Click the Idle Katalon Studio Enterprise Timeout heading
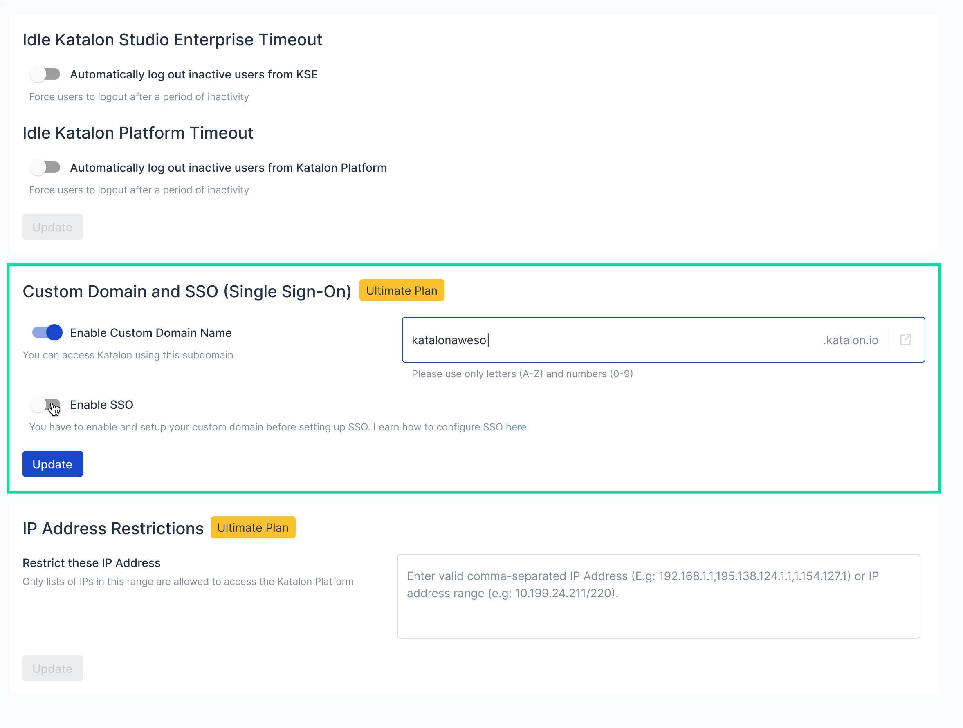 click(x=173, y=40)
